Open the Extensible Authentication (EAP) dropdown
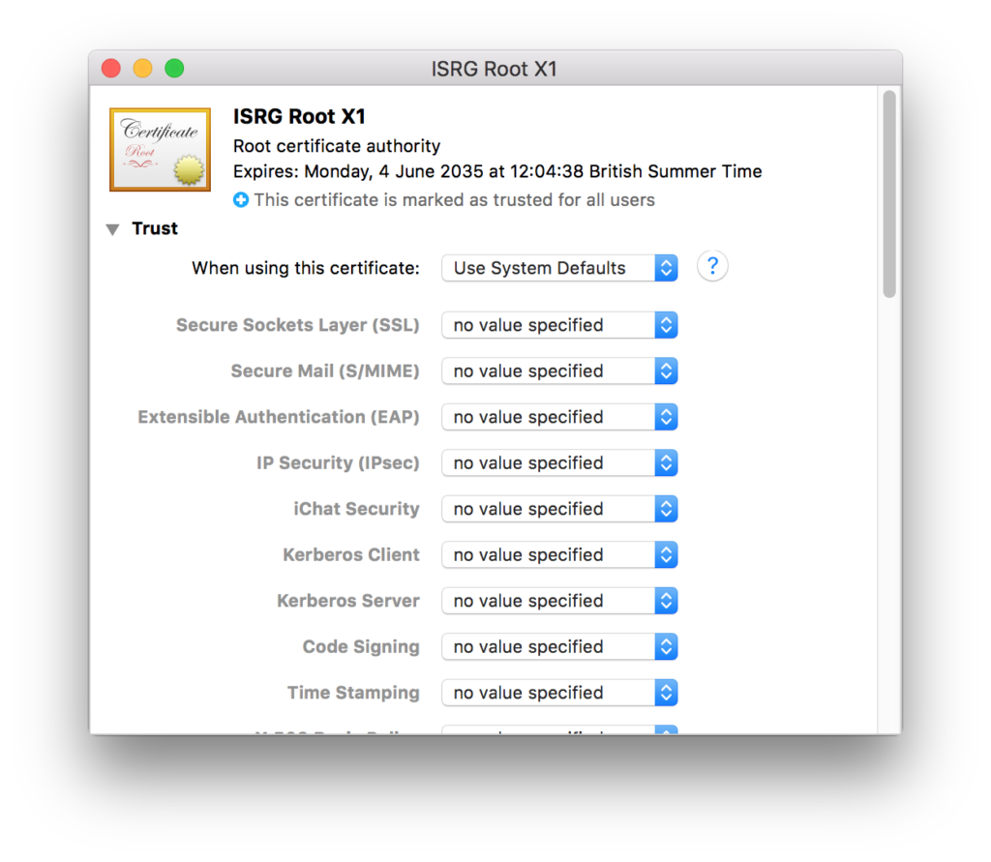The width and height of the screenshot is (991, 862). pos(559,417)
